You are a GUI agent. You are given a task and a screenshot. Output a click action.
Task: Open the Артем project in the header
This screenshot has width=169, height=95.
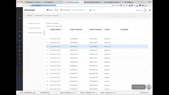tap(50, 10)
